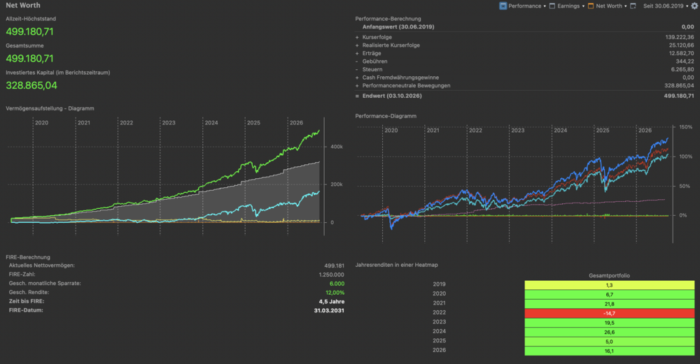Click the 'Realisierte Kurserfolge' row label

click(x=391, y=45)
